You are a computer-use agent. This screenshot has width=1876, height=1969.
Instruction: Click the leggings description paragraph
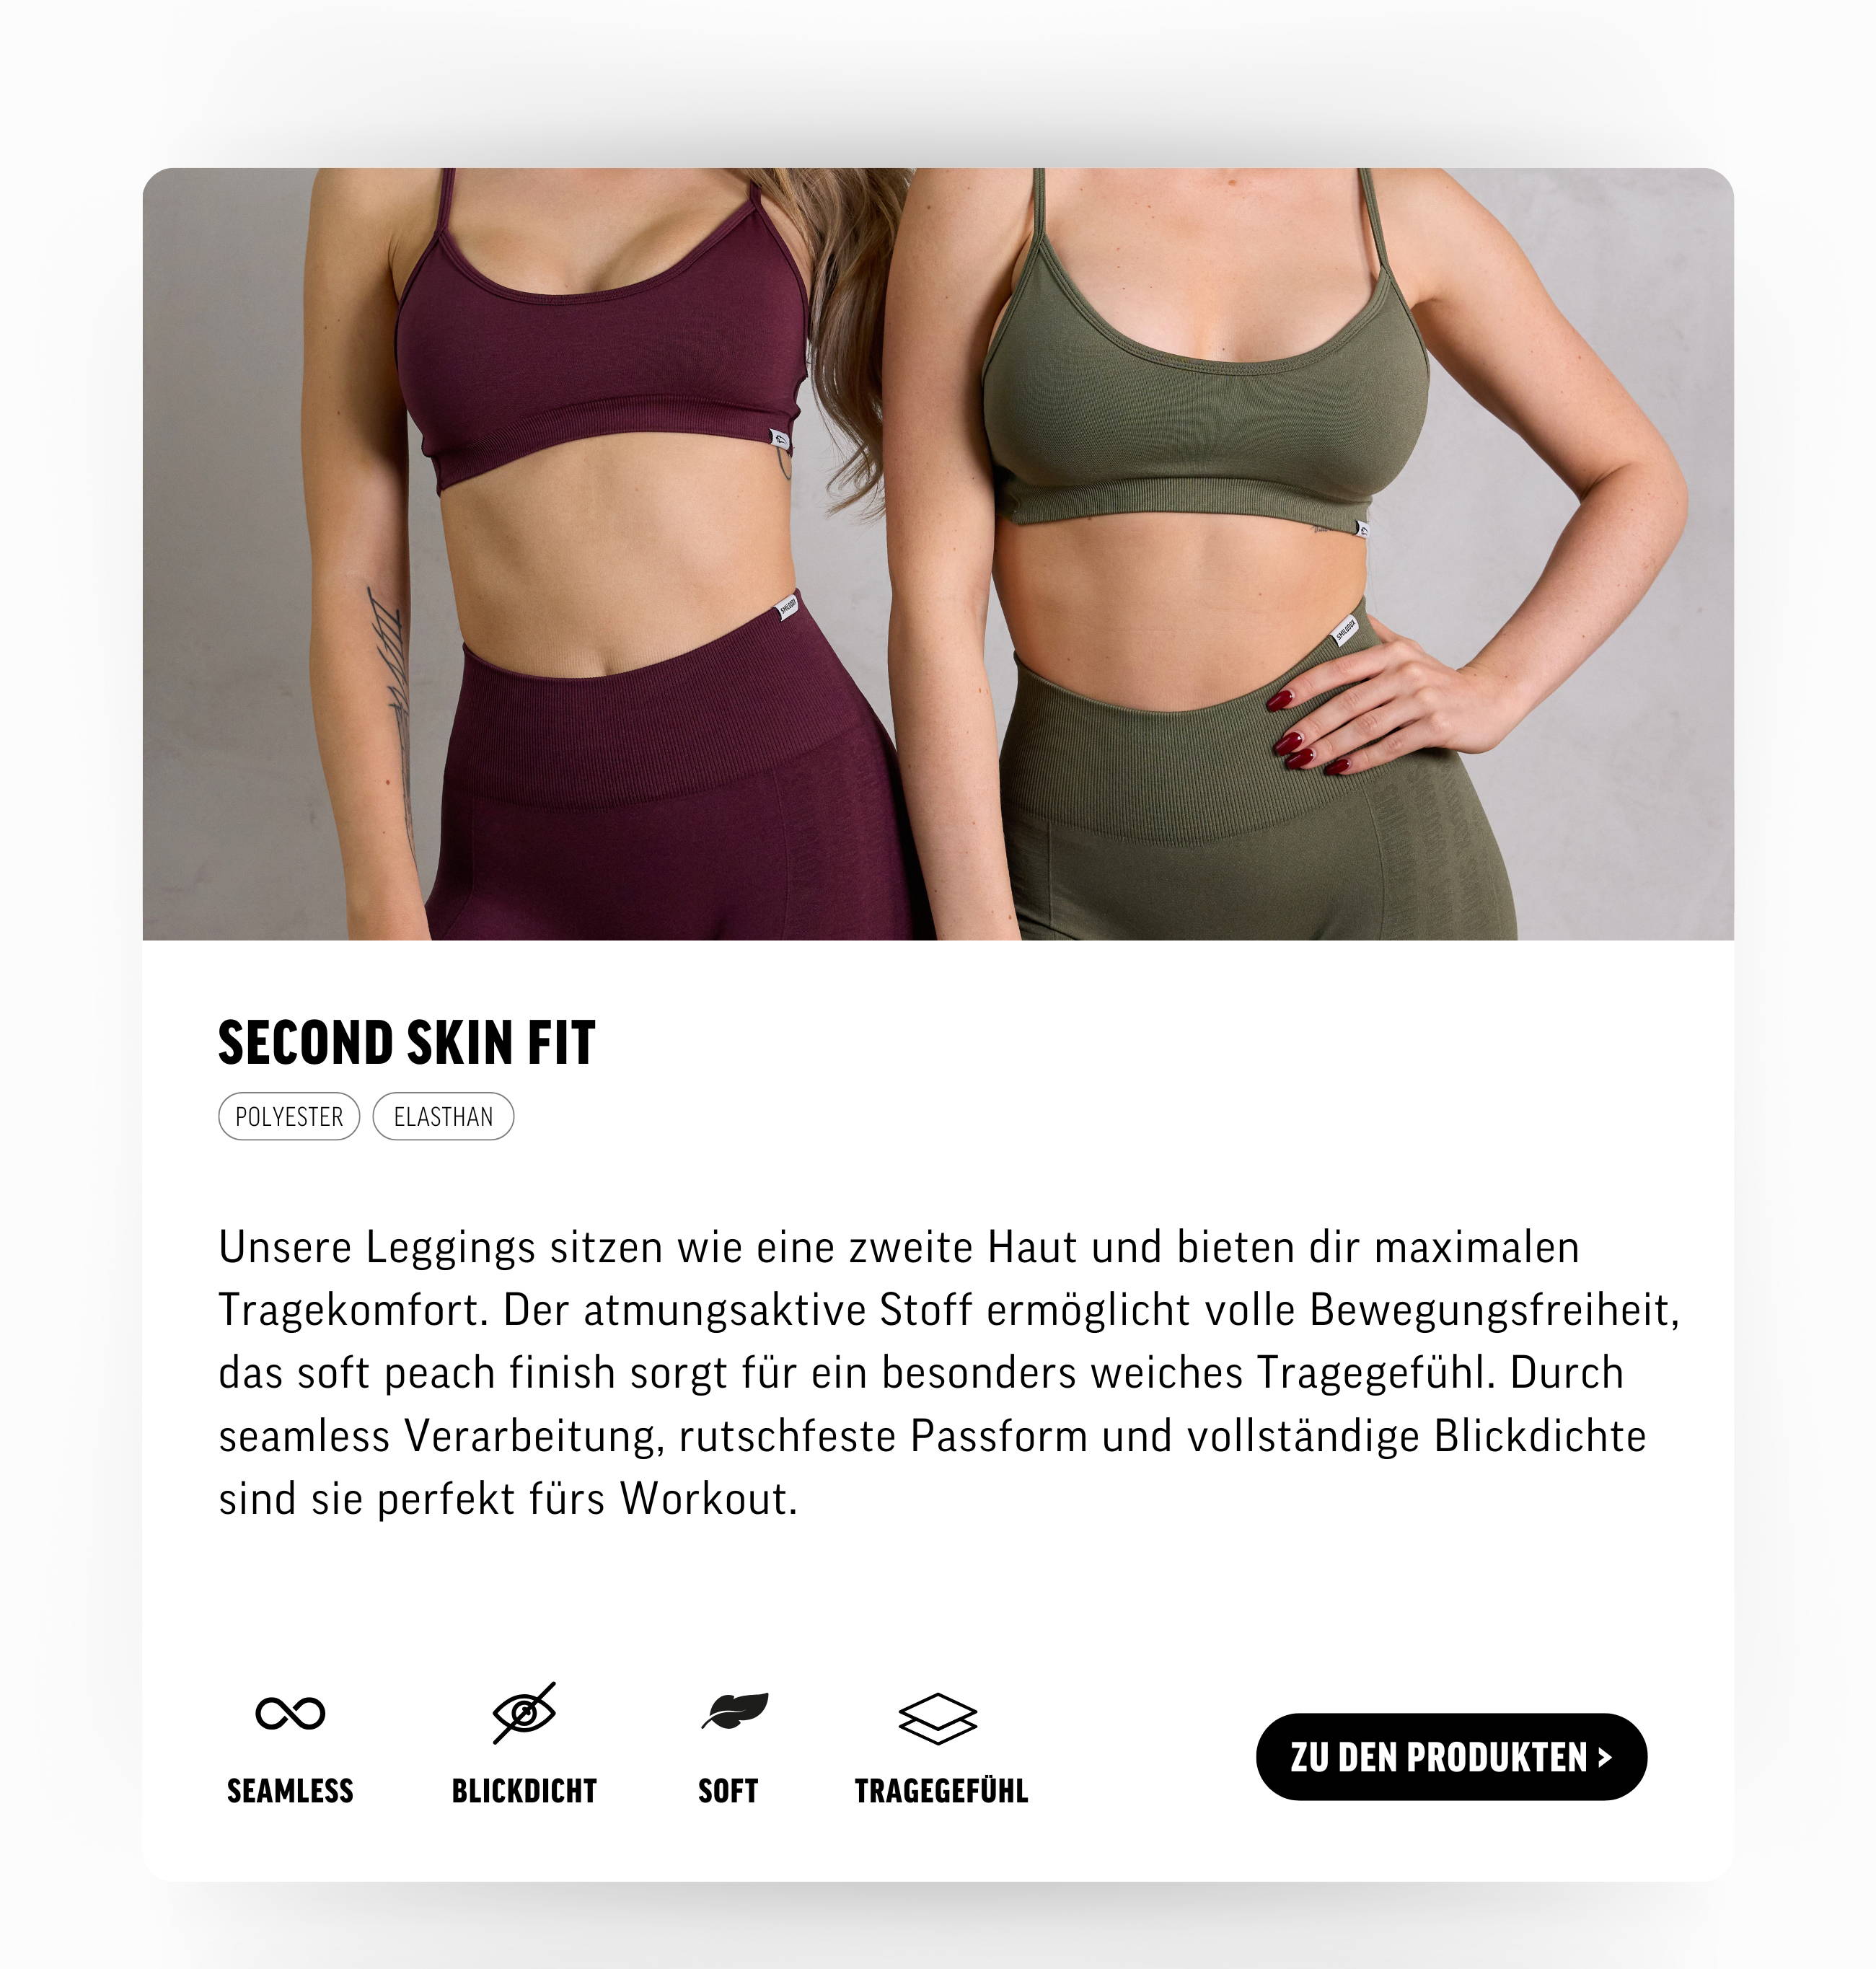948,1373
